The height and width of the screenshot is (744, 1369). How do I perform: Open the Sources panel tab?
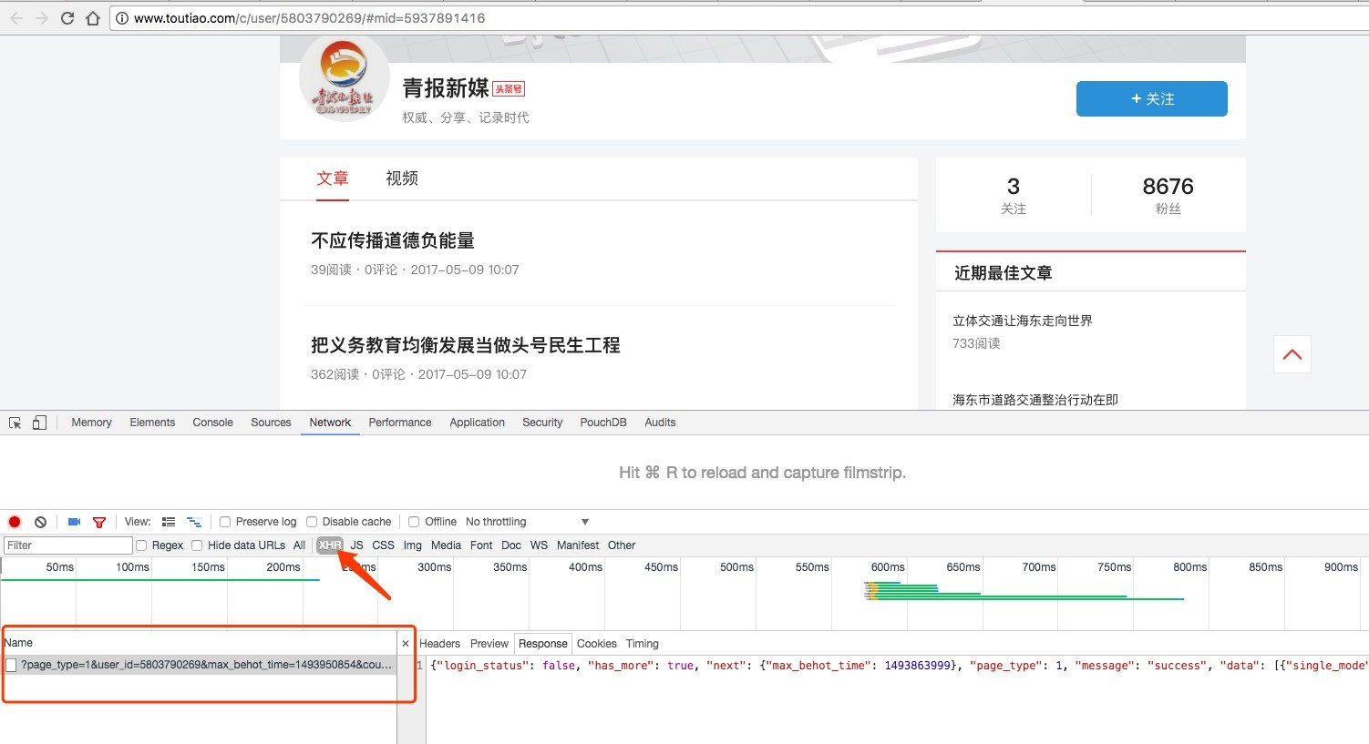pos(271,423)
